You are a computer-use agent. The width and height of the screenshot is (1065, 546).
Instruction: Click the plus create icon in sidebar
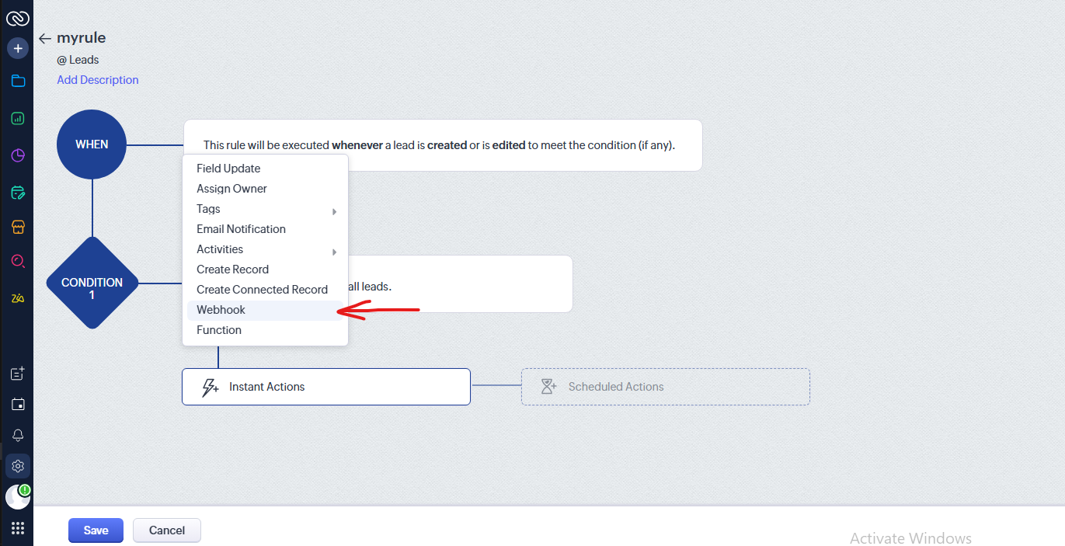(x=18, y=48)
